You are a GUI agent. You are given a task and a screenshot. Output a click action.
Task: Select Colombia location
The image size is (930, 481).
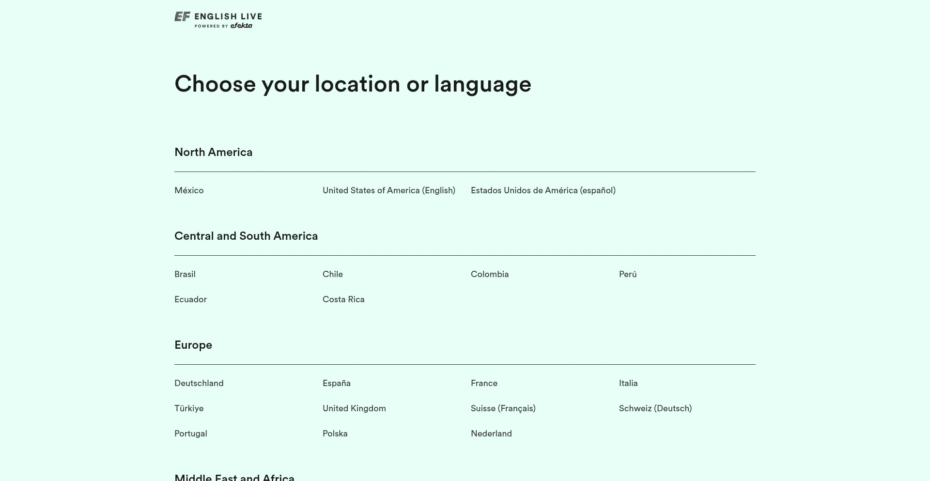click(x=490, y=274)
